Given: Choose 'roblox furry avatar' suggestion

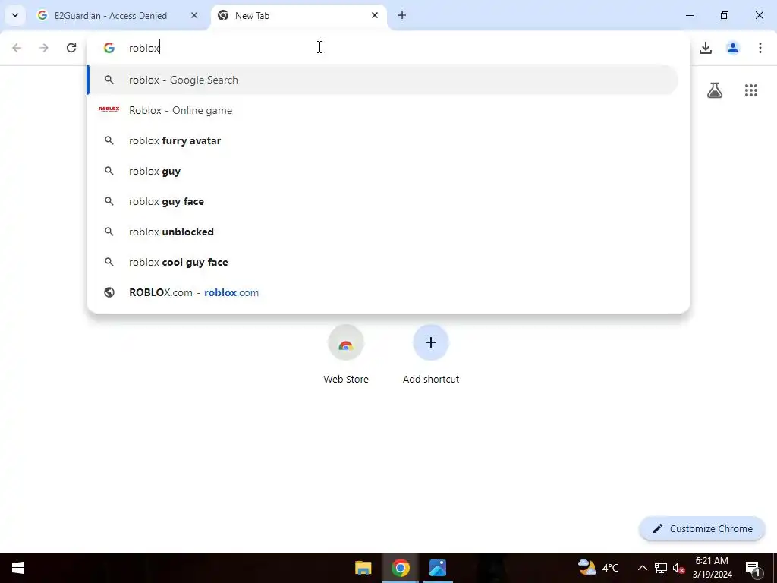Looking at the screenshot, I should pyautogui.click(x=382, y=140).
